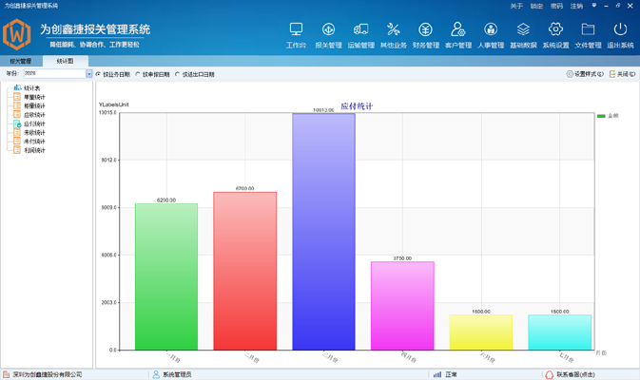640x380 pixels.
Task: Open the 客户管理 icon
Action: [x=458, y=30]
